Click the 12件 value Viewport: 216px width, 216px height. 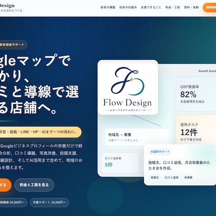[189, 132]
